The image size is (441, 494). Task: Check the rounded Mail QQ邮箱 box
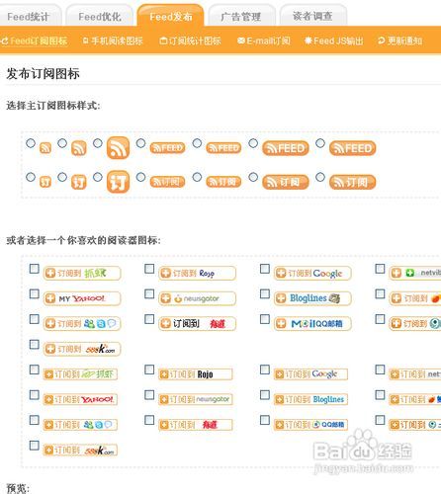click(265, 319)
